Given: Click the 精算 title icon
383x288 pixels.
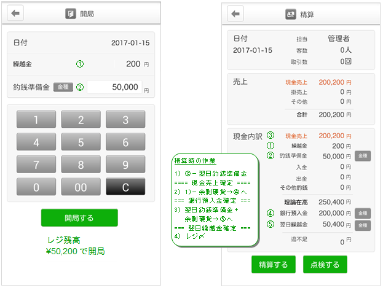Looking at the screenshot, I should click(291, 14).
